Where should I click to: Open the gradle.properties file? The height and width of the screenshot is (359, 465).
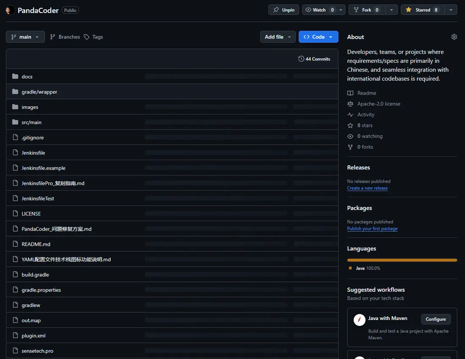pos(41,290)
